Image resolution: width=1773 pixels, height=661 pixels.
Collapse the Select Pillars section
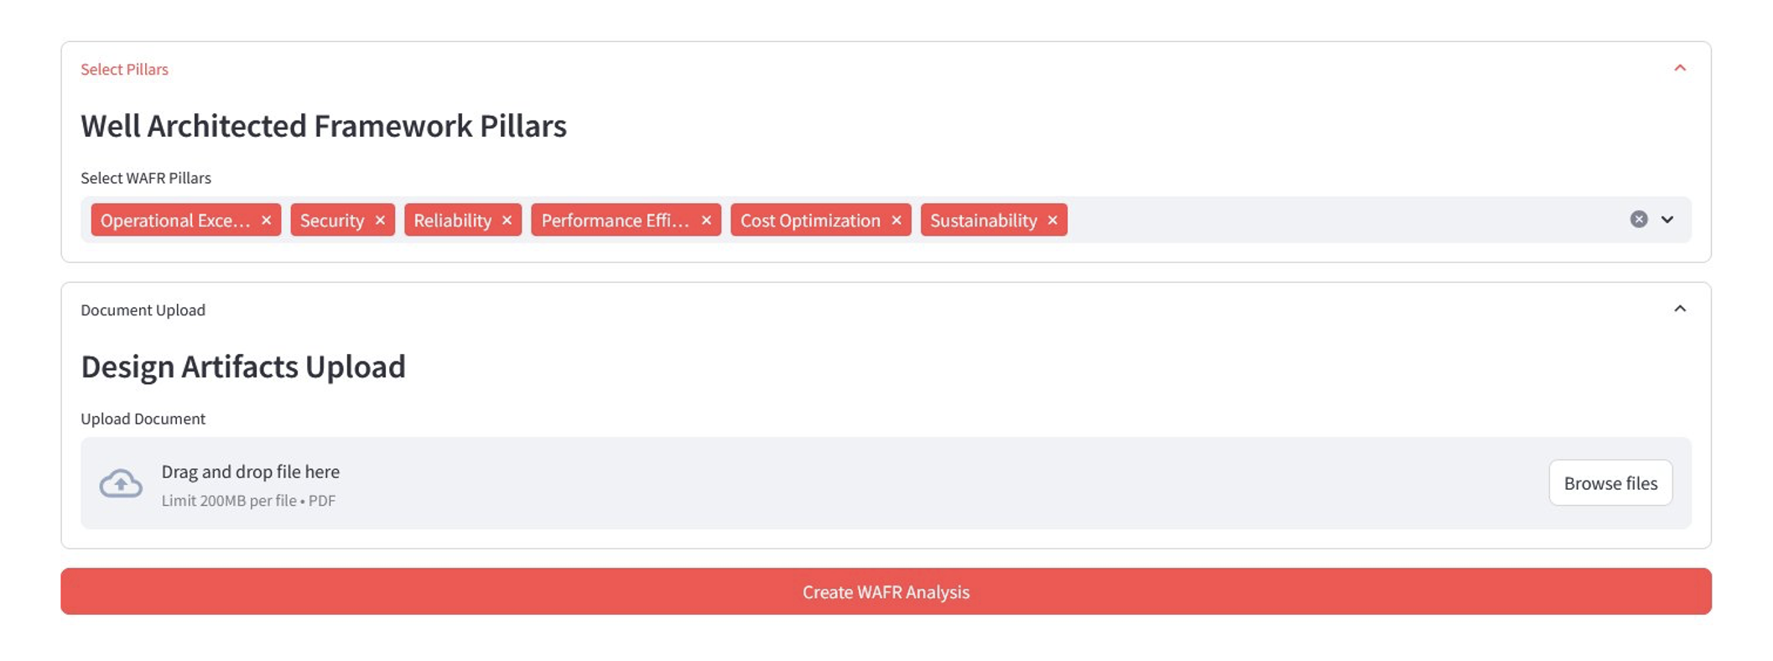coord(1681,68)
